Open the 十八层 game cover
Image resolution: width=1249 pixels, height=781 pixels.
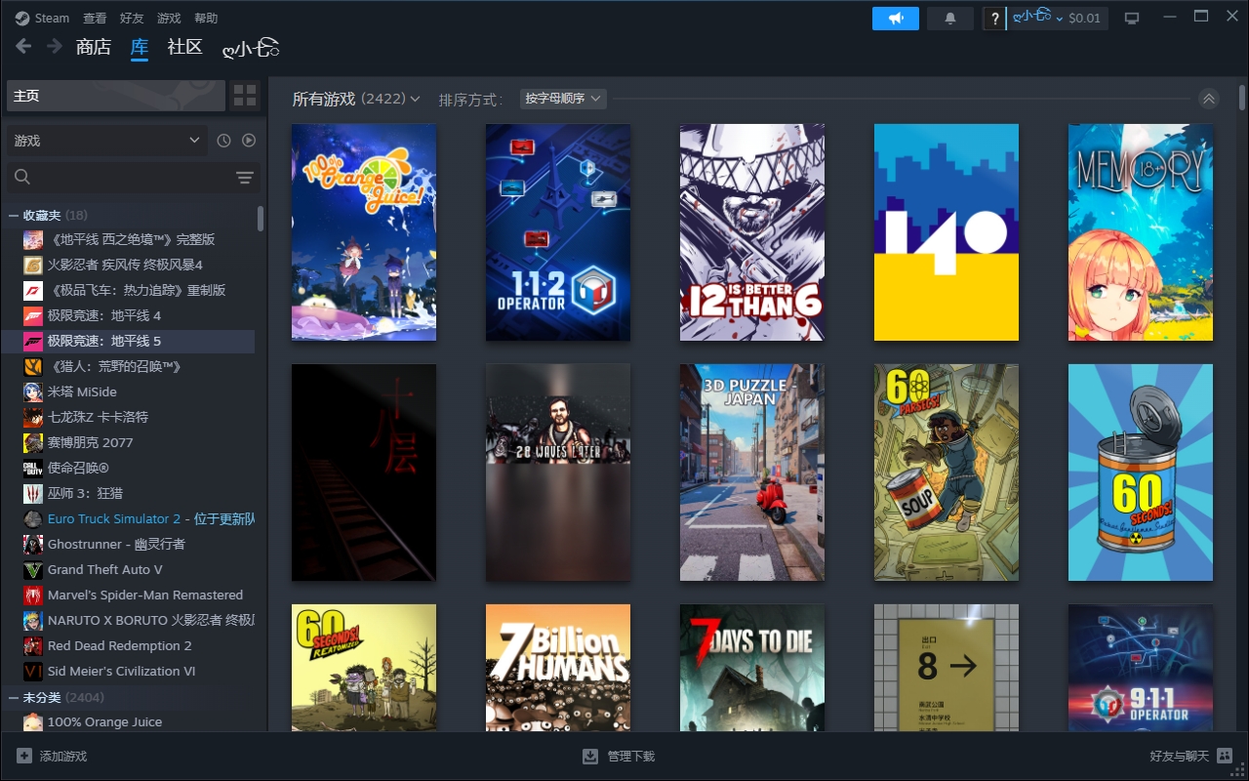[364, 473]
